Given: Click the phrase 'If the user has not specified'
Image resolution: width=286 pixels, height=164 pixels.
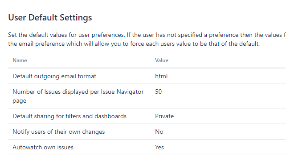Looking at the screenshot, I should click(164, 35).
